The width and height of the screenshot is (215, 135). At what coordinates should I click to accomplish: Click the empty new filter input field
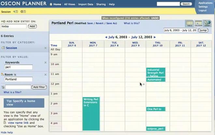(18, 87)
